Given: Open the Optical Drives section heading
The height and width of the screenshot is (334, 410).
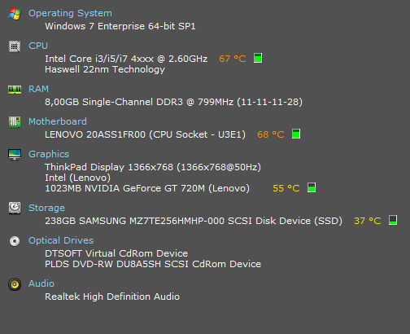Looking at the screenshot, I should [x=61, y=240].
